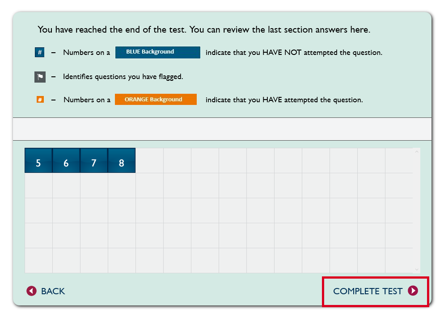This screenshot has width=444, height=313.
Task: Click the BACK text link
Action: 53,291
